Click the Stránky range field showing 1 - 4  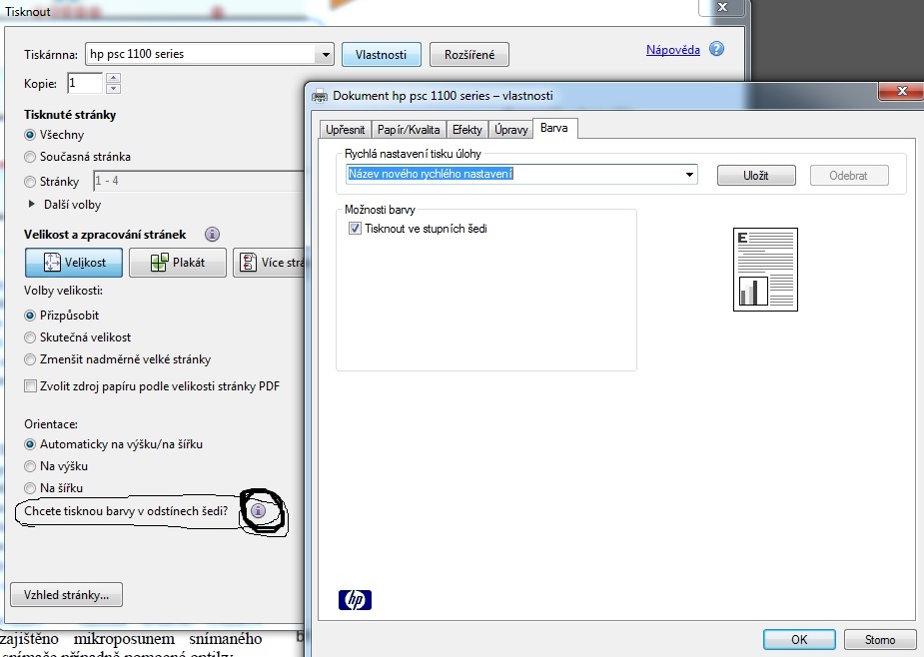click(x=199, y=181)
